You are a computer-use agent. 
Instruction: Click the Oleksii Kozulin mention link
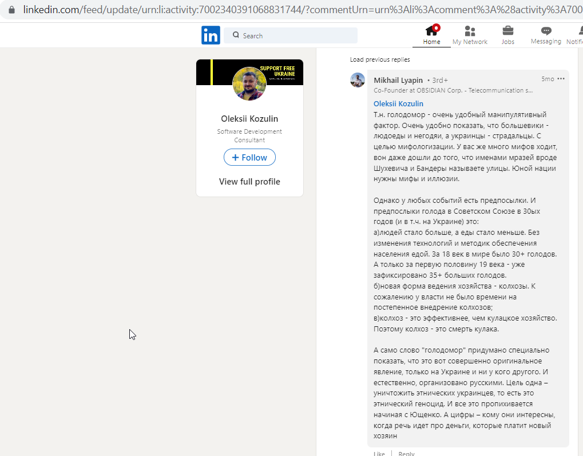398,103
